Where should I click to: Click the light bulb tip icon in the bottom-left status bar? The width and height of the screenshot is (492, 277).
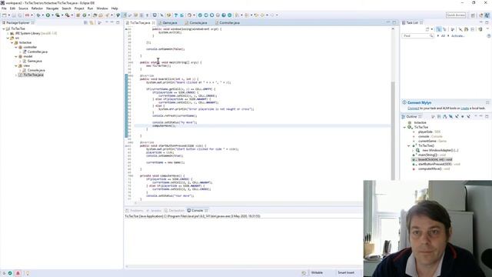coord(28,273)
